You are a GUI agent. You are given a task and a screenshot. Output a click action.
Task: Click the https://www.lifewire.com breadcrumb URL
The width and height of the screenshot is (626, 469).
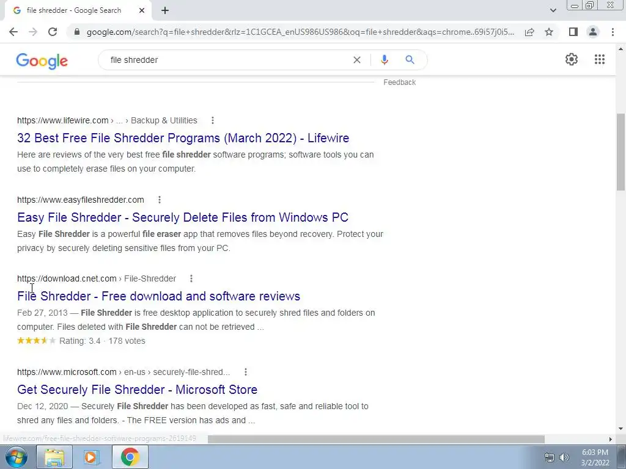point(63,120)
